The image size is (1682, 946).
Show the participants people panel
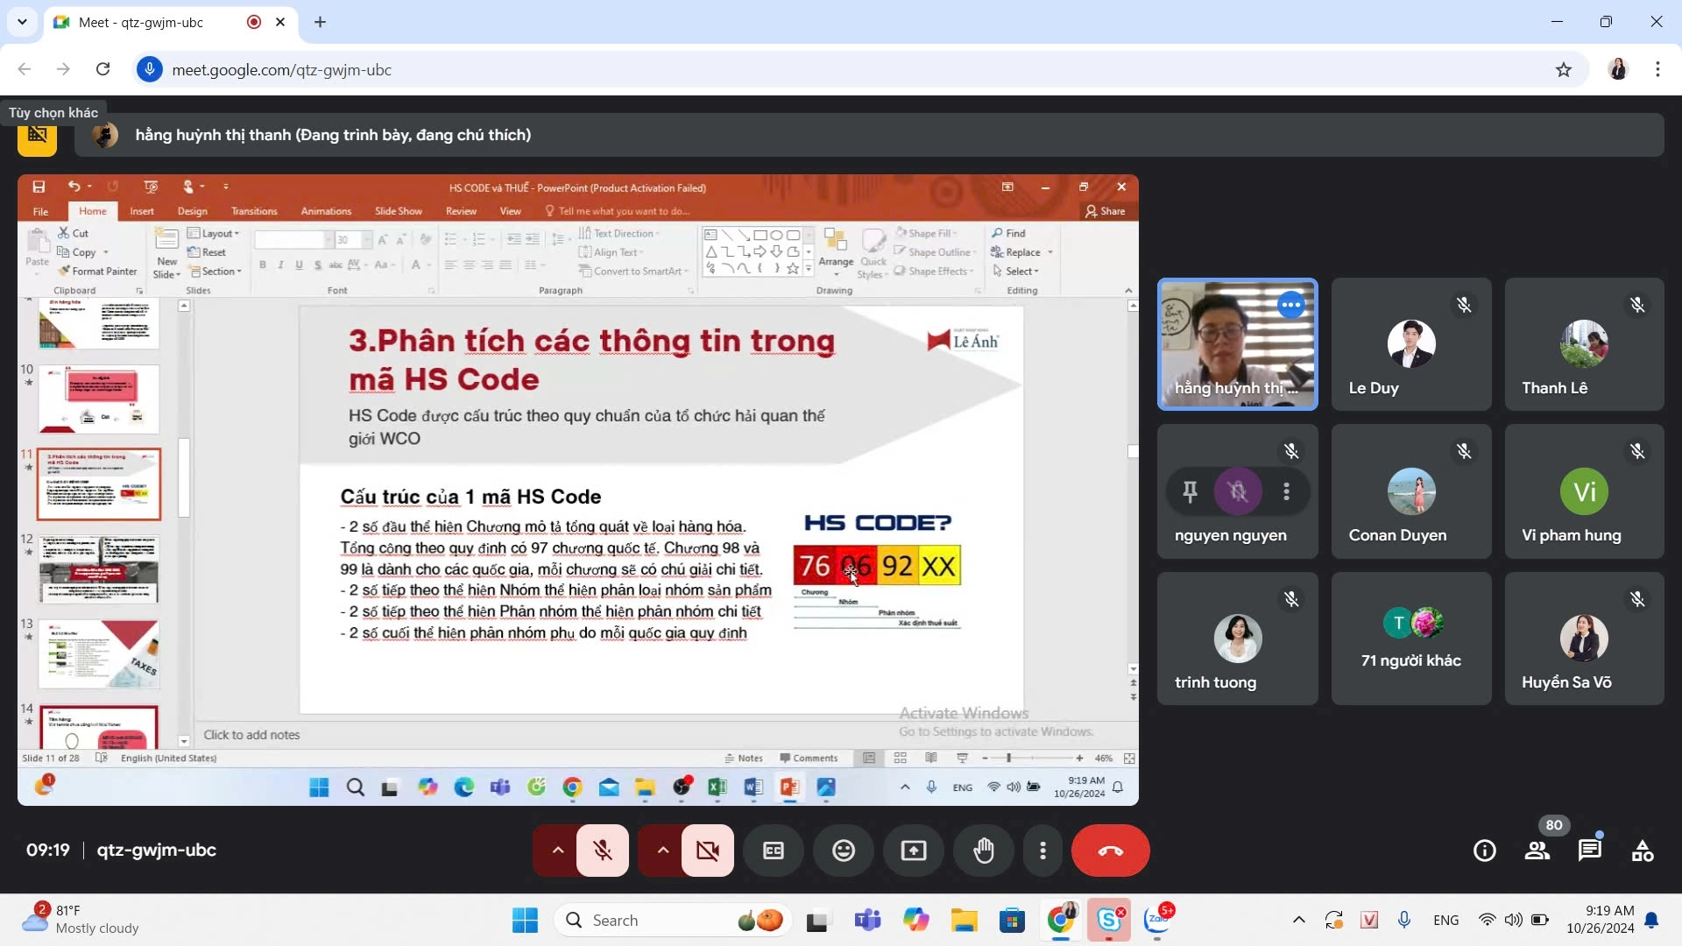tap(1537, 851)
